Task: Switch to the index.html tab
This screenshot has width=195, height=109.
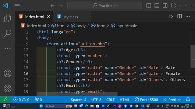Action: (x=34, y=17)
